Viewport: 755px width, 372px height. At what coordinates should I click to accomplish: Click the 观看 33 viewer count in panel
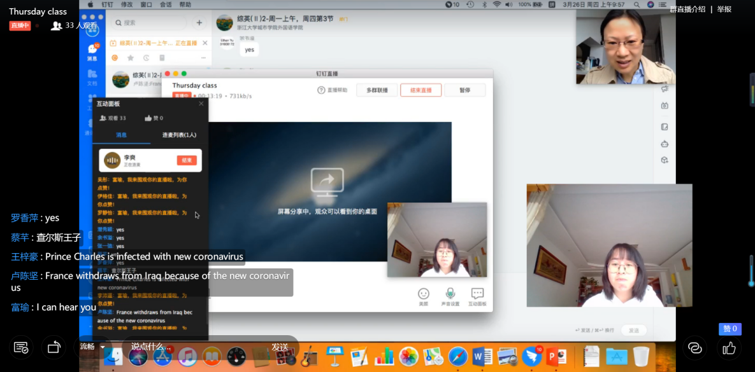point(113,118)
